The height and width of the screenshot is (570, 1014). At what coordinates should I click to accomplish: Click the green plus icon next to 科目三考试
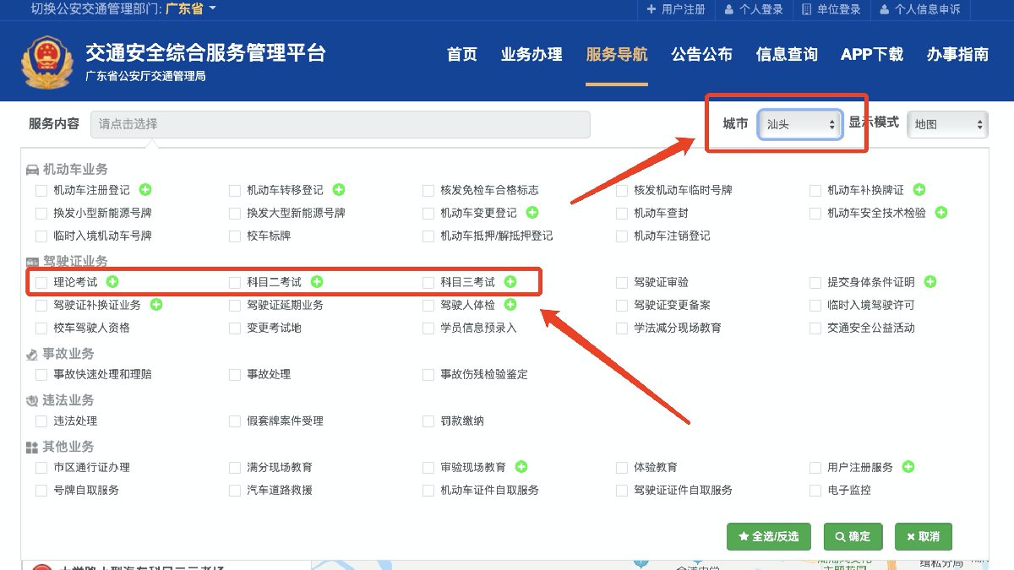click(510, 281)
